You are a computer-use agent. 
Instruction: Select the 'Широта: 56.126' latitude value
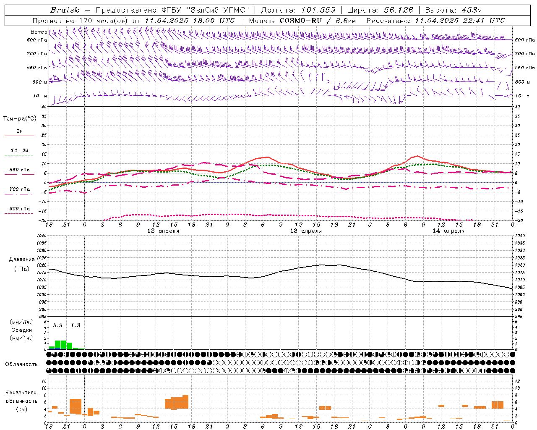point(380,10)
